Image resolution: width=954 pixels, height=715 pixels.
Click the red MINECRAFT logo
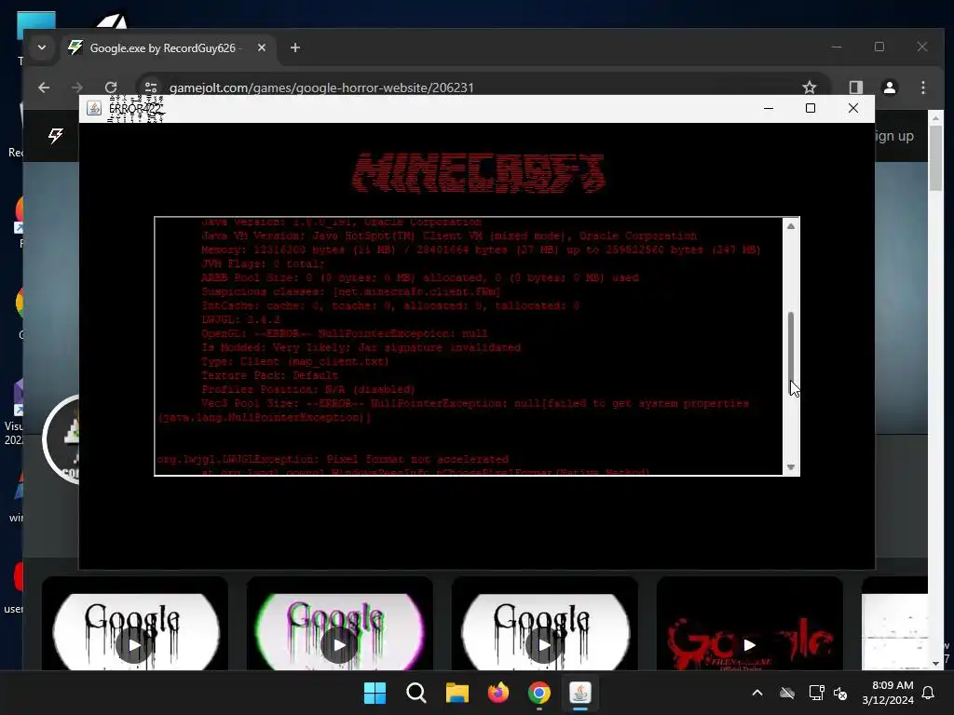tap(478, 173)
